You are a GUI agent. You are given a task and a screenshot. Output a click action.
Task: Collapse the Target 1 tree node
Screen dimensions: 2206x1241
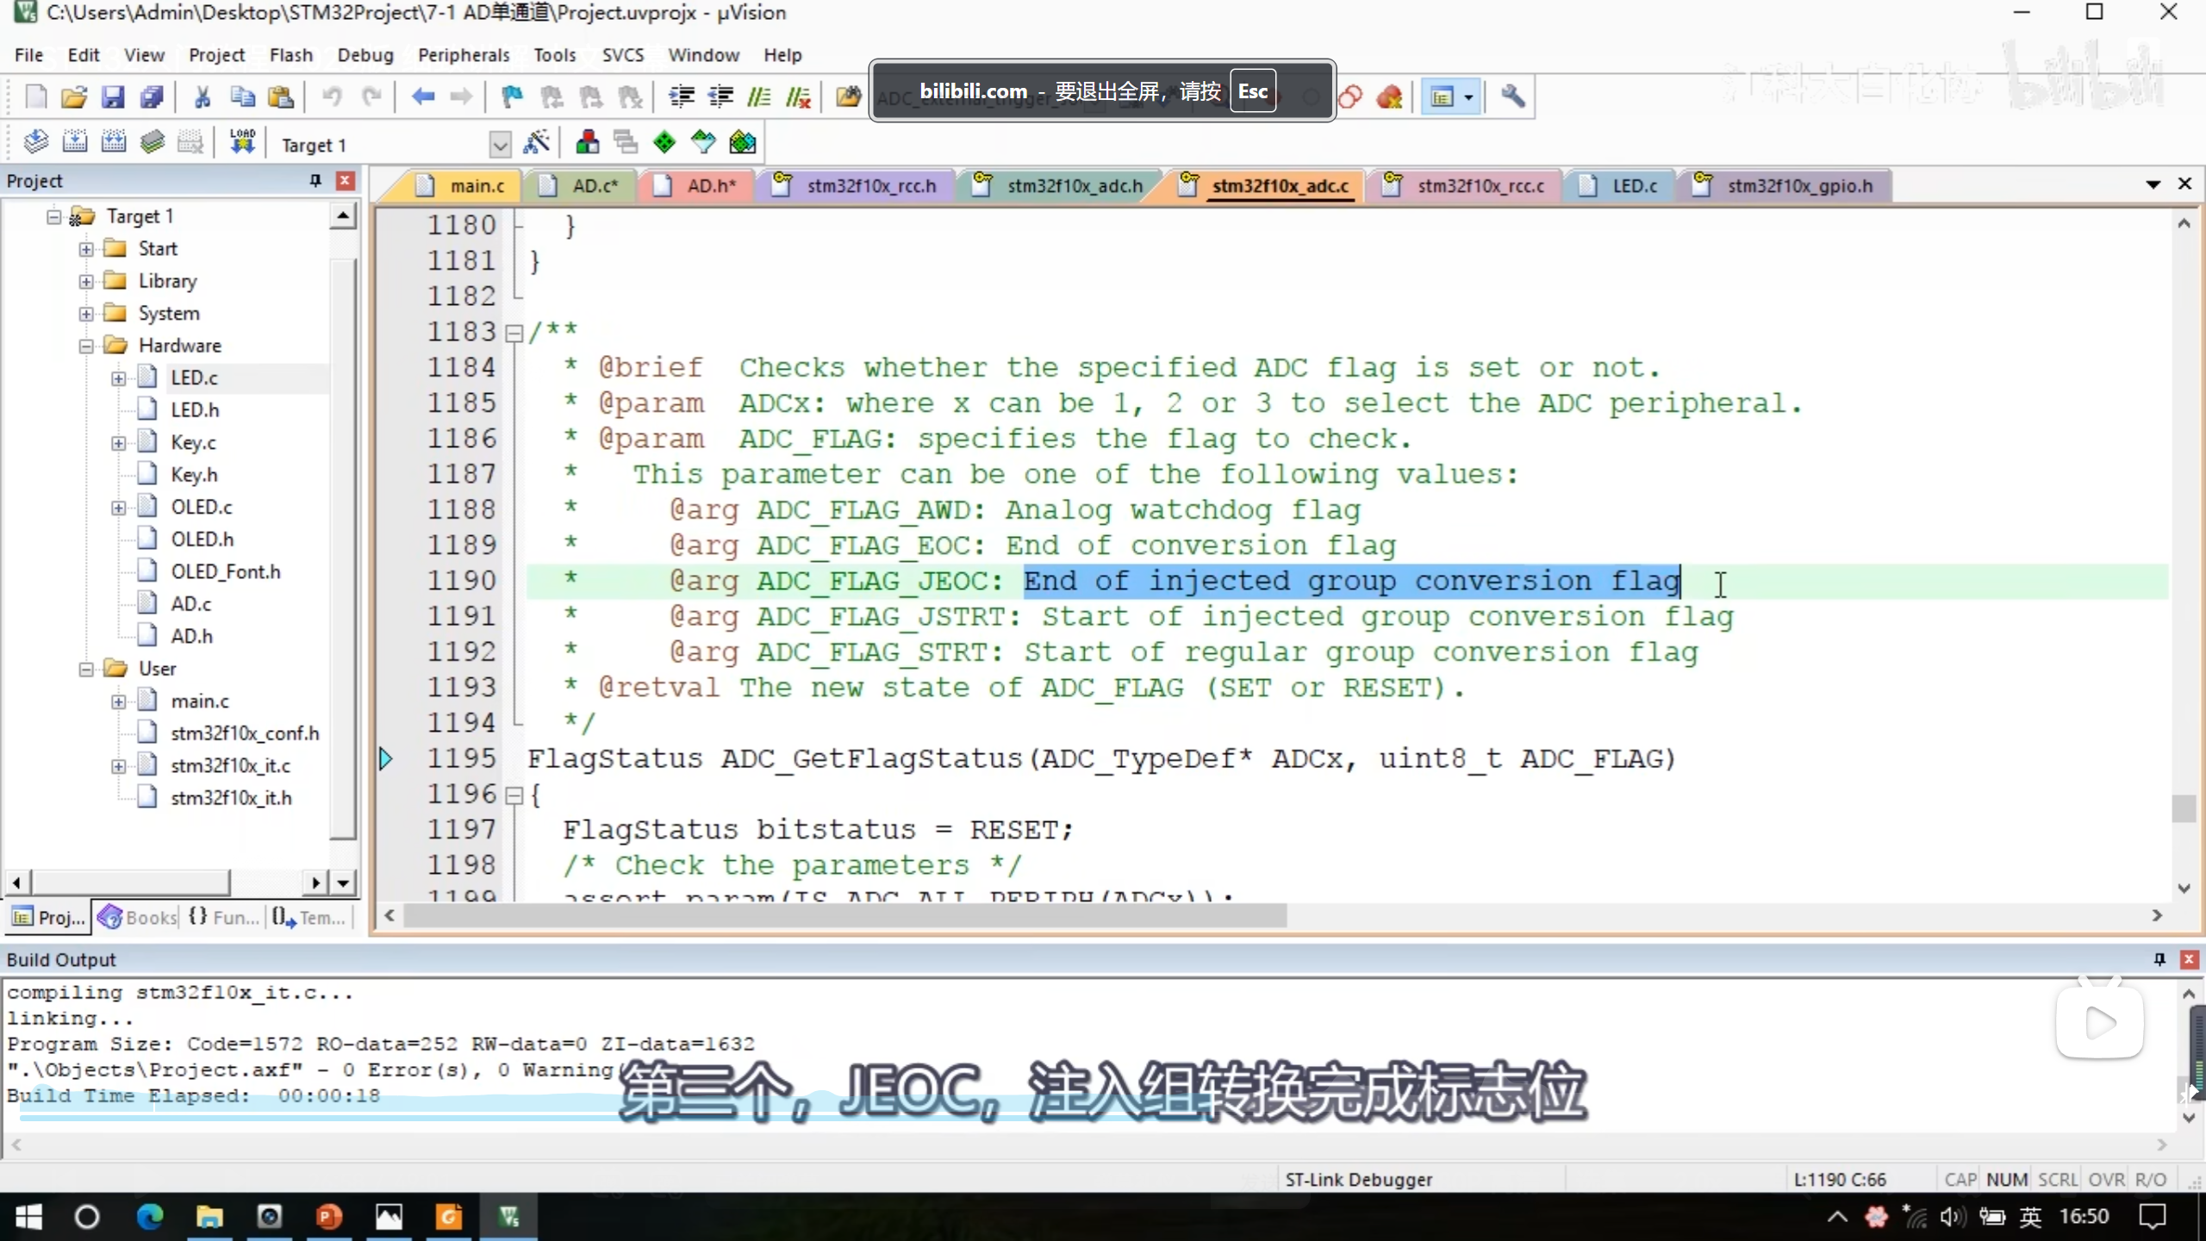[54, 216]
